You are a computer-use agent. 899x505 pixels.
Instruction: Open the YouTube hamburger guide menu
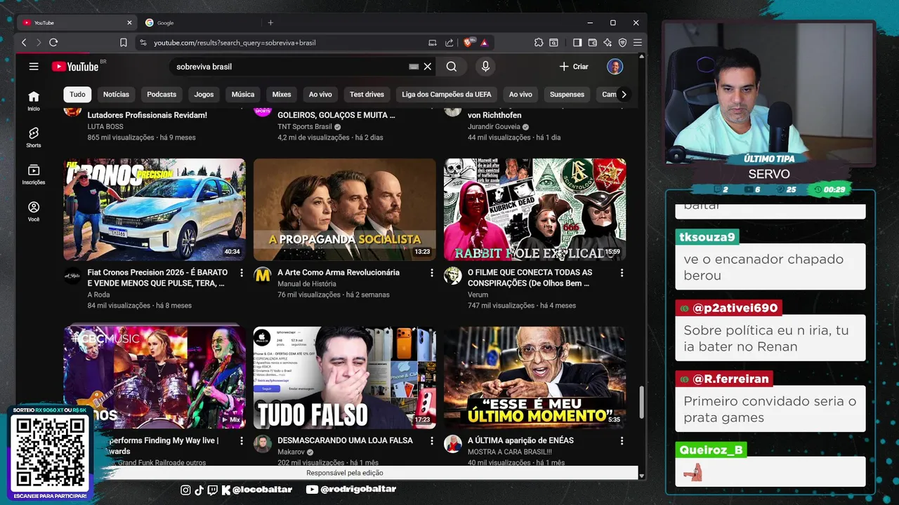[x=34, y=67]
